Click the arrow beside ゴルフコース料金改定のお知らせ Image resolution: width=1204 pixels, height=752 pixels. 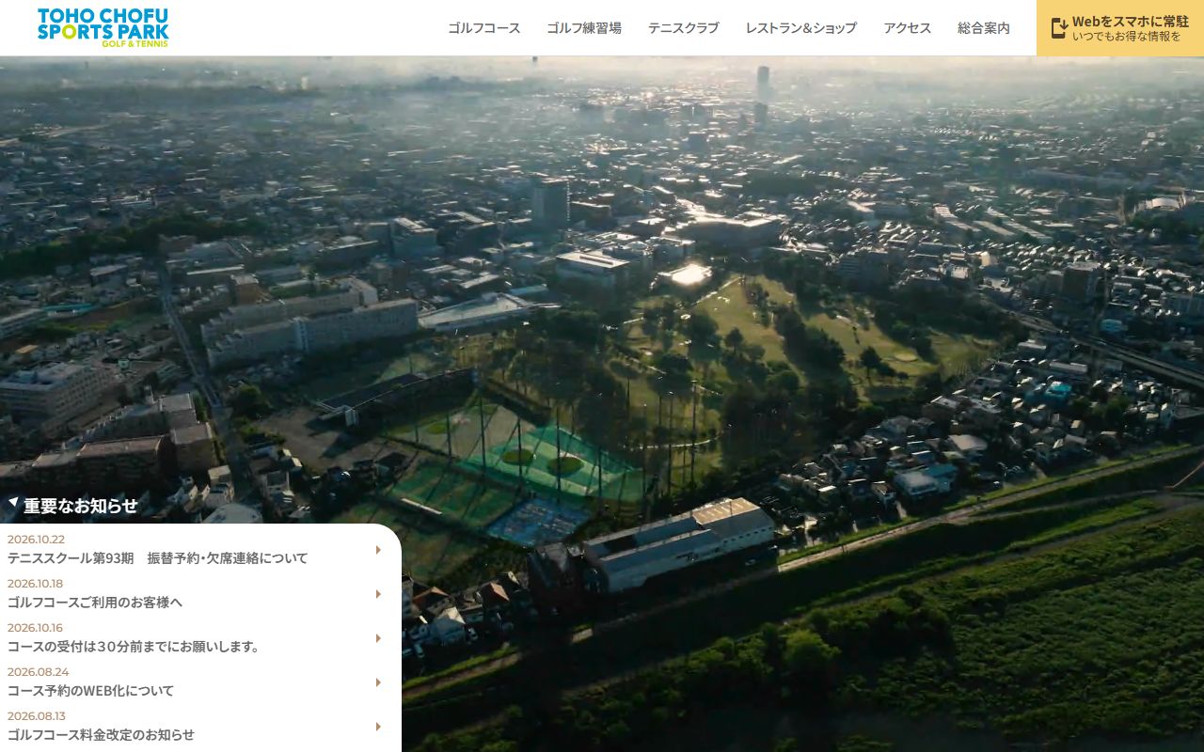[x=378, y=727]
